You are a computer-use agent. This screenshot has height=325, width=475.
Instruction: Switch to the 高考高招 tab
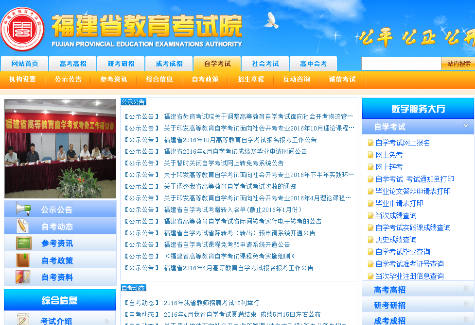(73, 64)
